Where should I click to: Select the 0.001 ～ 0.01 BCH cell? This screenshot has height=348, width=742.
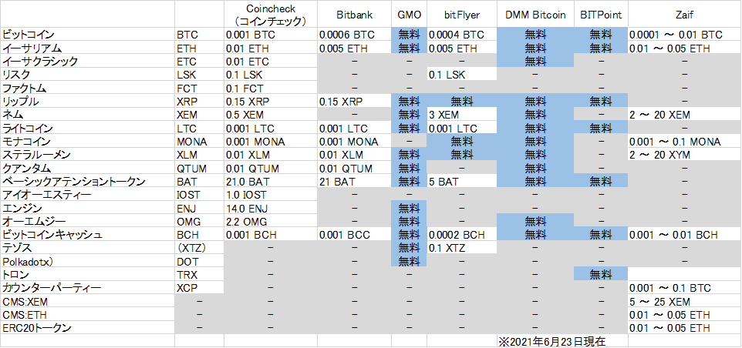point(685,235)
